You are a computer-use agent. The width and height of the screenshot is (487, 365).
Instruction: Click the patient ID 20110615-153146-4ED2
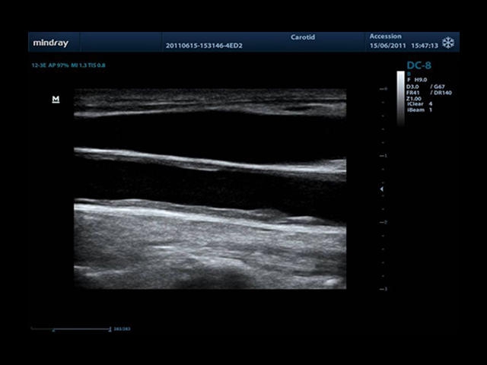click(203, 46)
